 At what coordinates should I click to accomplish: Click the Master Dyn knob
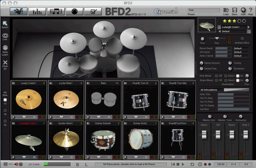pos(210,116)
